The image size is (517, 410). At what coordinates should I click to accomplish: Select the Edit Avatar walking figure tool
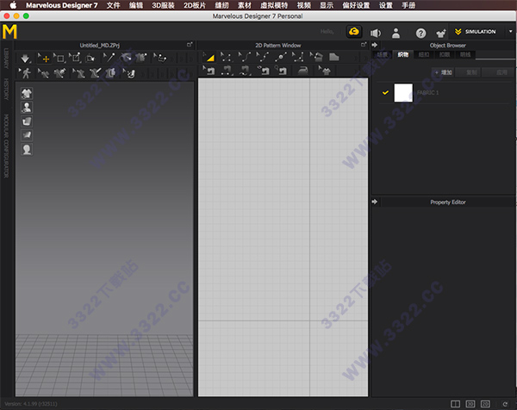point(25,73)
